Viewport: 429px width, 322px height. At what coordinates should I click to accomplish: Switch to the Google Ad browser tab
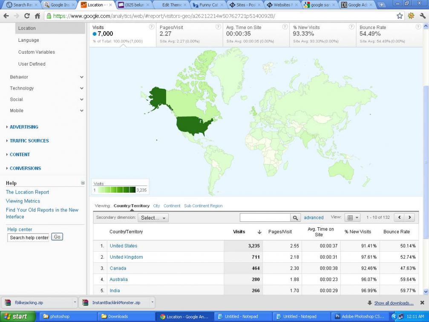coord(356,5)
